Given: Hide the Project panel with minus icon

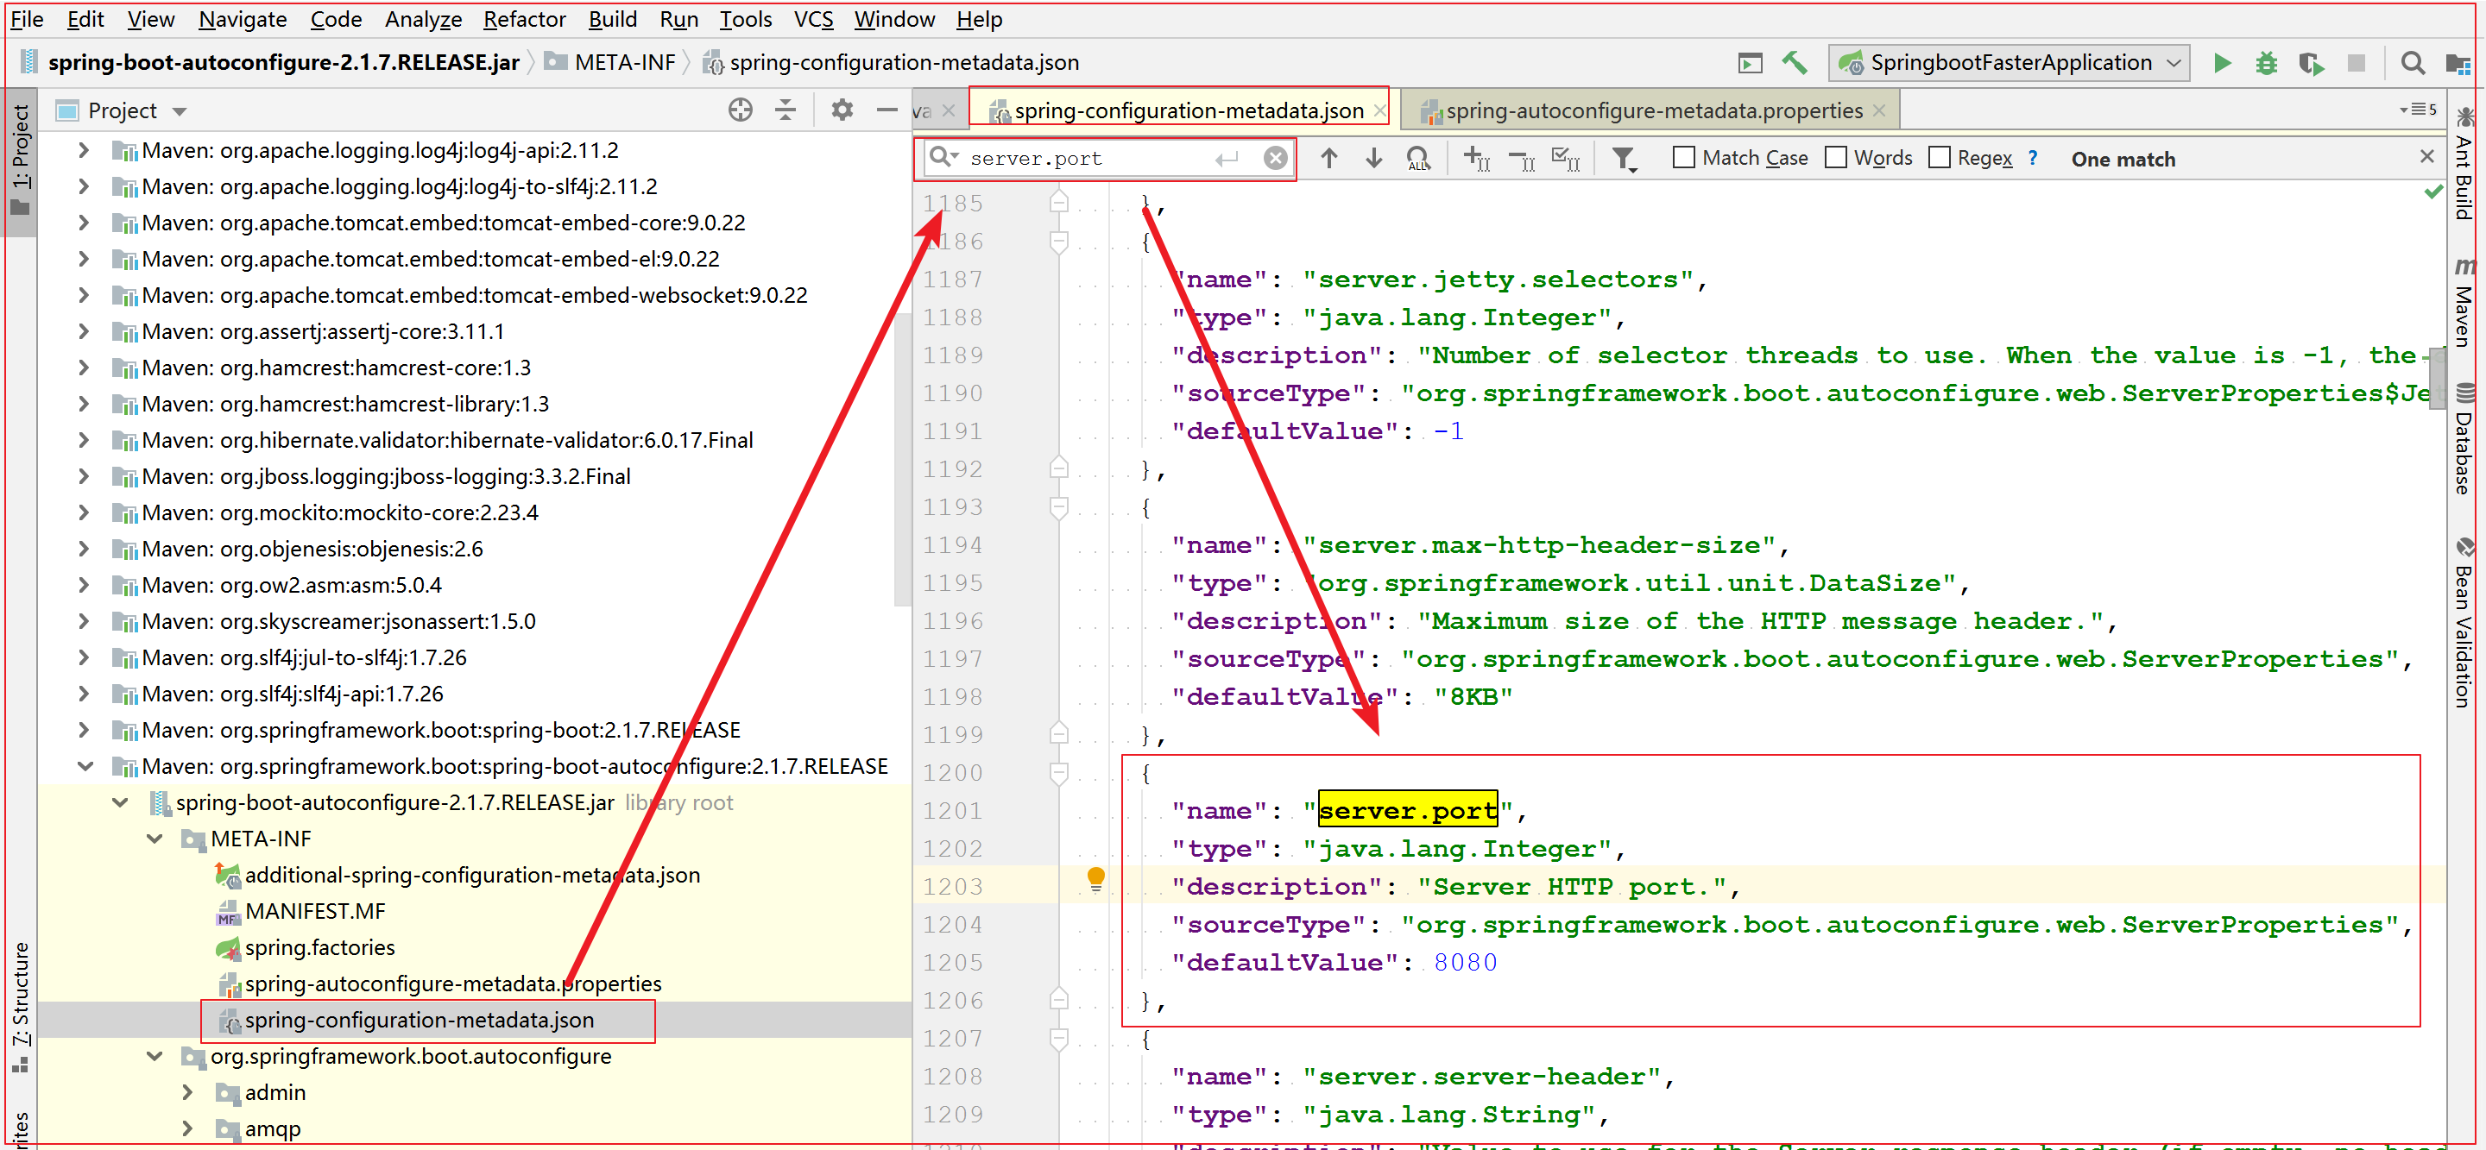Looking at the screenshot, I should pyautogui.click(x=887, y=111).
